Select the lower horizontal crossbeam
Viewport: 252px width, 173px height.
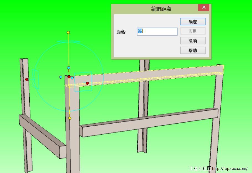coord(149,122)
